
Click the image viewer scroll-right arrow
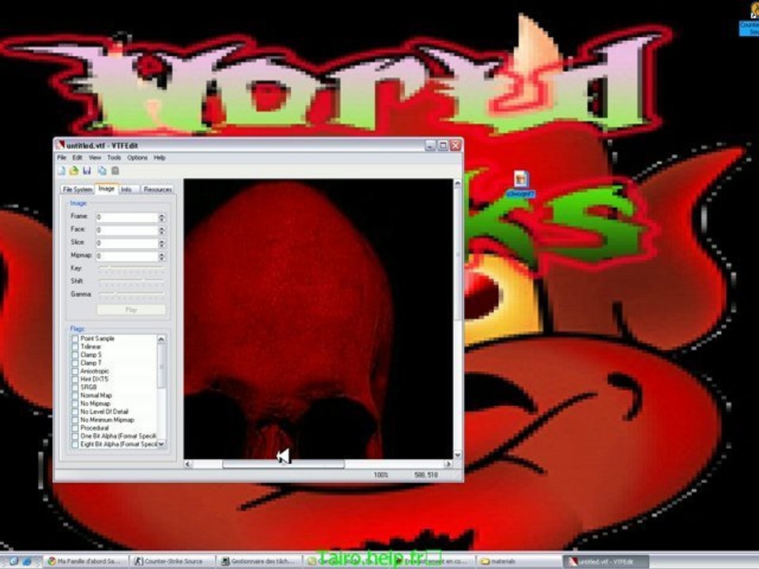[x=448, y=464]
